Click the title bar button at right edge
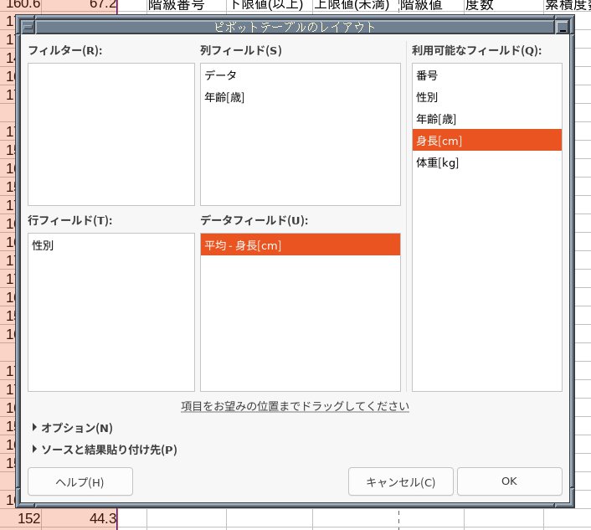The width and height of the screenshot is (591, 530). pyautogui.click(x=563, y=27)
